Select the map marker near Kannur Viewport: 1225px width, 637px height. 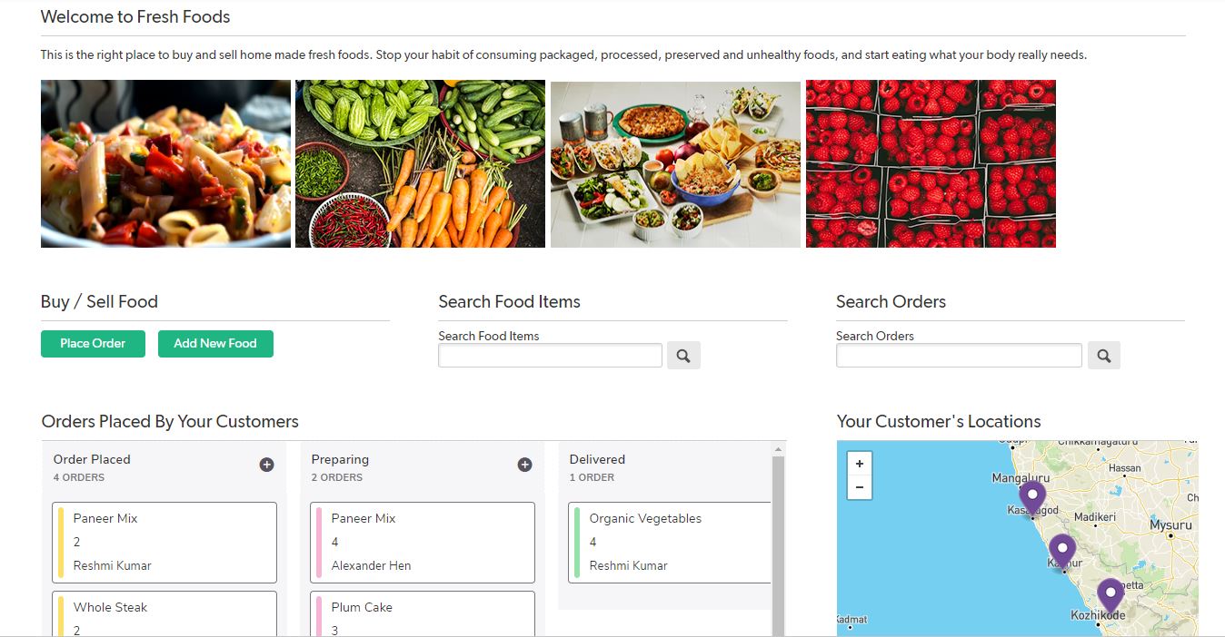pos(1062,547)
